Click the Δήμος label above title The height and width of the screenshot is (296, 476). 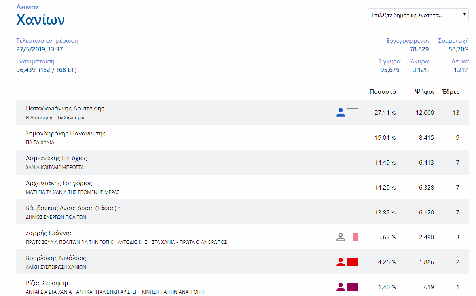[x=28, y=7]
